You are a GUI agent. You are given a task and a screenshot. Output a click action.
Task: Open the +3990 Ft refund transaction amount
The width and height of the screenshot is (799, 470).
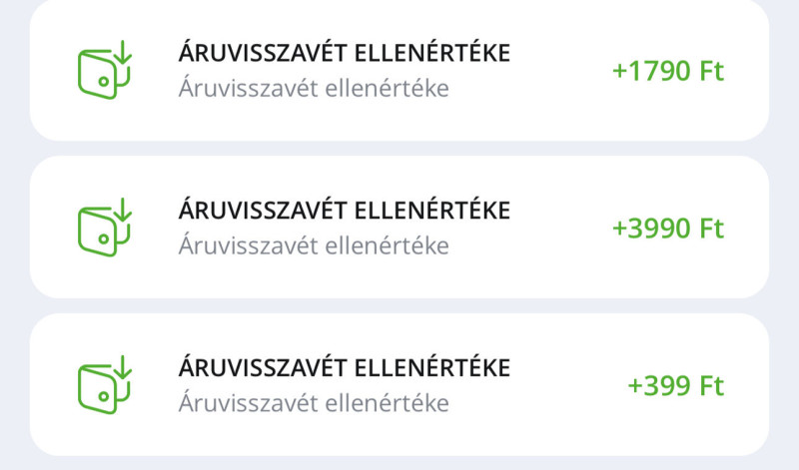[667, 229]
